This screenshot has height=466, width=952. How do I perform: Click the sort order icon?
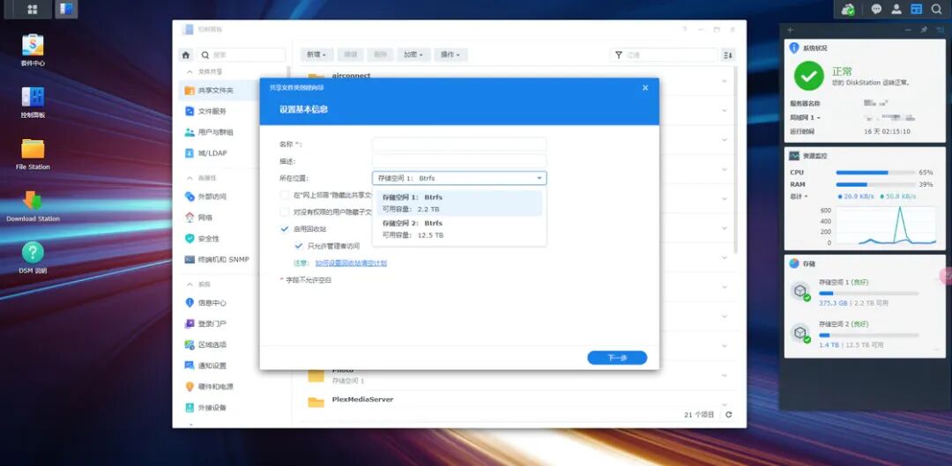pos(728,55)
